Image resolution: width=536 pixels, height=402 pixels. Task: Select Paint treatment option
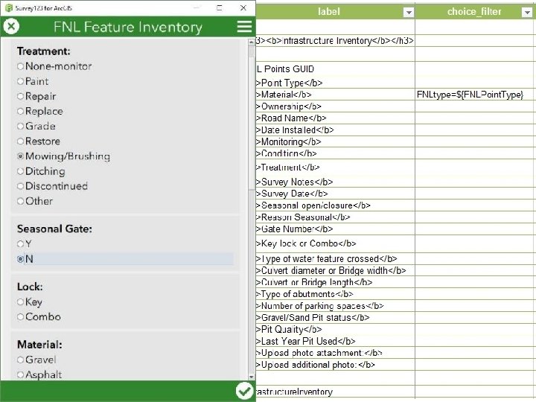[x=33, y=81]
